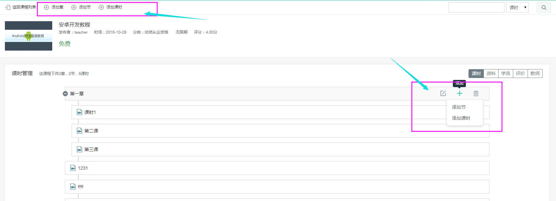The width and height of the screenshot is (556, 201).
Task: Collapse the 第一章 chapter
Action: click(65, 94)
